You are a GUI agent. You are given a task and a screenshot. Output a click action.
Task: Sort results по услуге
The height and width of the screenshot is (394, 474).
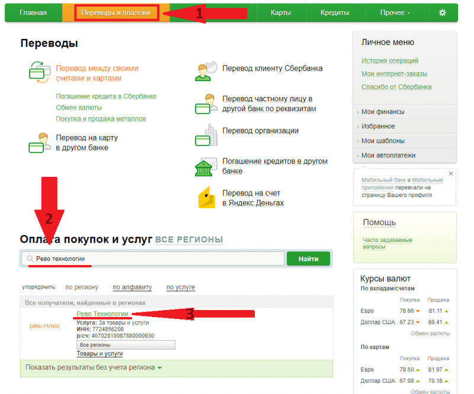[181, 287]
